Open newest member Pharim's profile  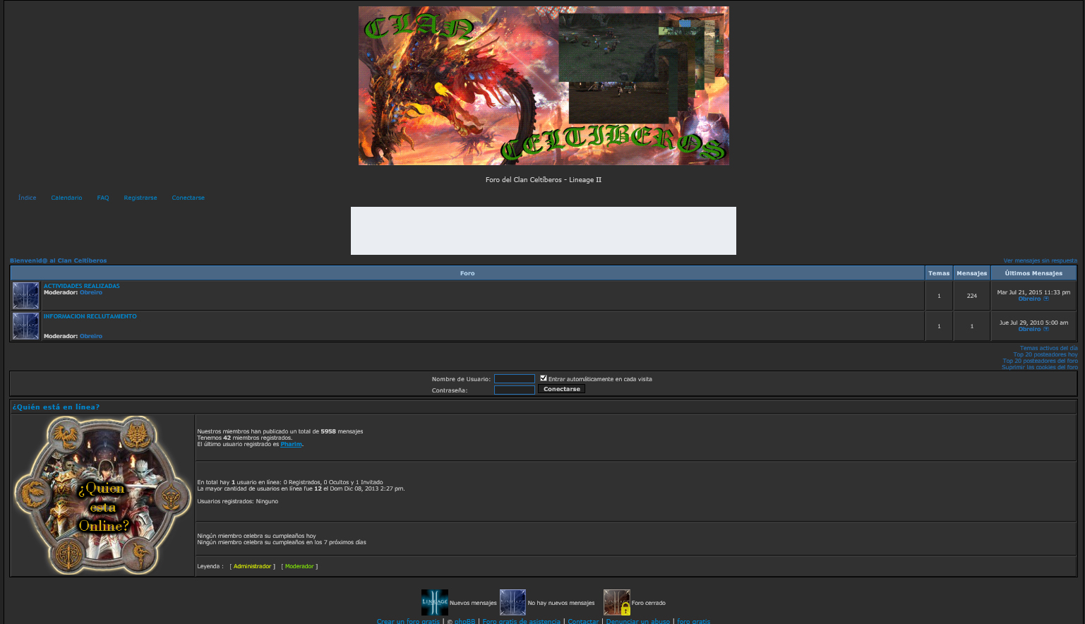point(291,444)
